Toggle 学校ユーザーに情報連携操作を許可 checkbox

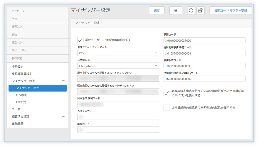pyautogui.click(x=80, y=40)
